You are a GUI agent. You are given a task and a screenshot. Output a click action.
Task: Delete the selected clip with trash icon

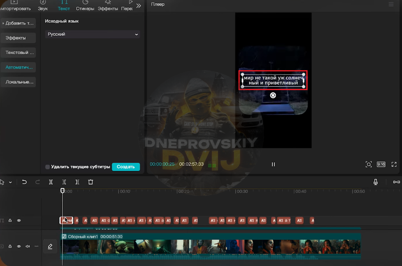[x=91, y=182]
